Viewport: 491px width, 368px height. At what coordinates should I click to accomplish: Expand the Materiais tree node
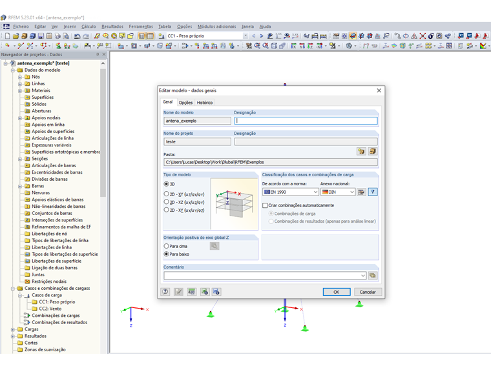(20, 91)
